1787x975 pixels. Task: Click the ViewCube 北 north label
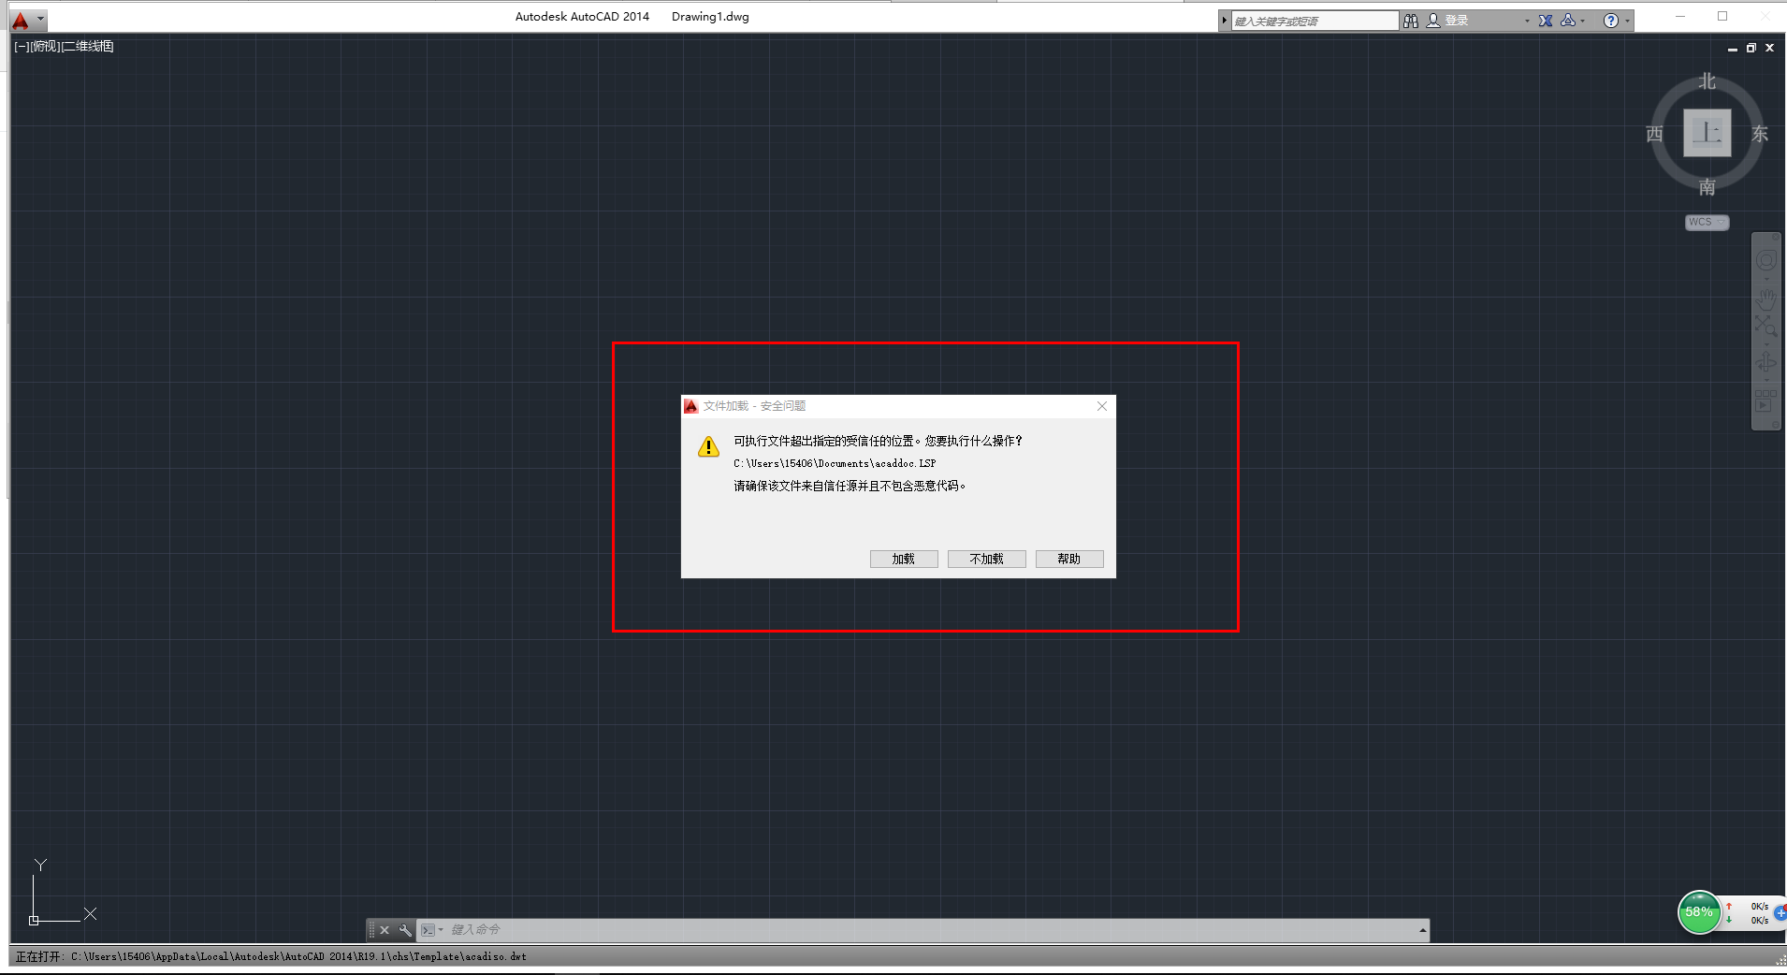tap(1707, 81)
